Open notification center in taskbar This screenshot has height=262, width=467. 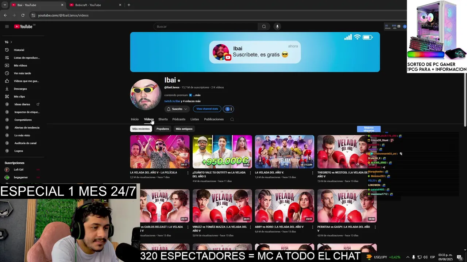[459, 257]
